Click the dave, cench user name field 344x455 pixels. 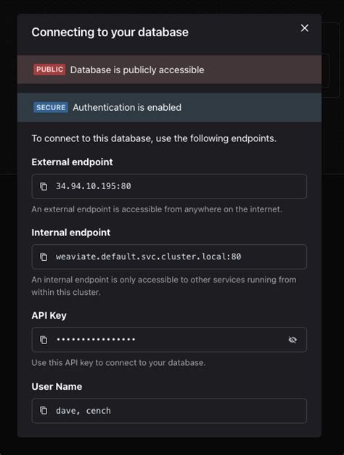(x=169, y=411)
